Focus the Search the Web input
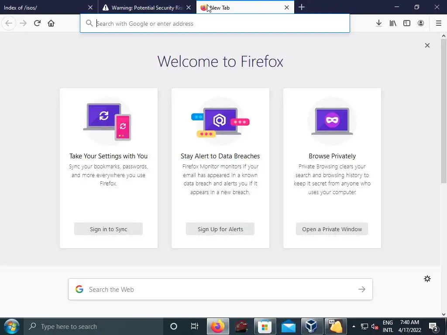 click(220, 289)
